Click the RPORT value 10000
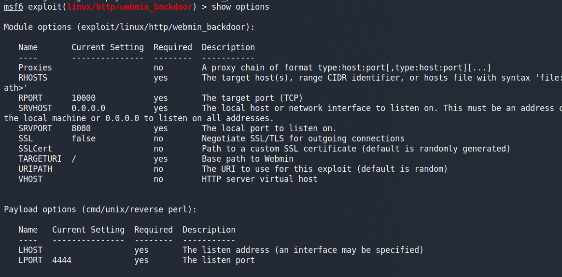562x277 pixels. pyautogui.click(x=84, y=98)
